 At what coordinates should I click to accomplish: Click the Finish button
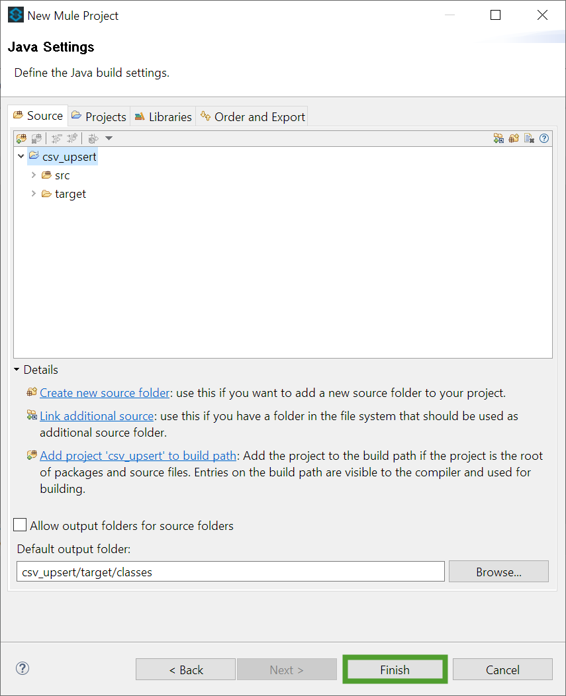tap(395, 670)
